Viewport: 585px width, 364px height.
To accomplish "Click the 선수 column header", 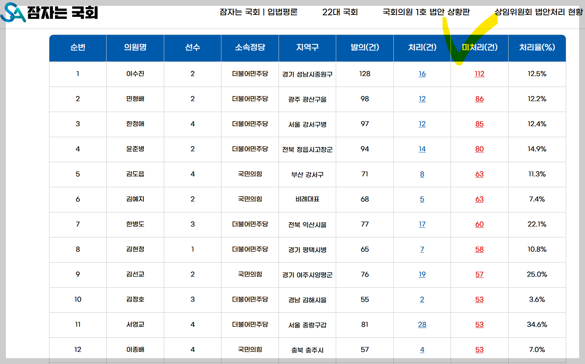I will (192, 47).
